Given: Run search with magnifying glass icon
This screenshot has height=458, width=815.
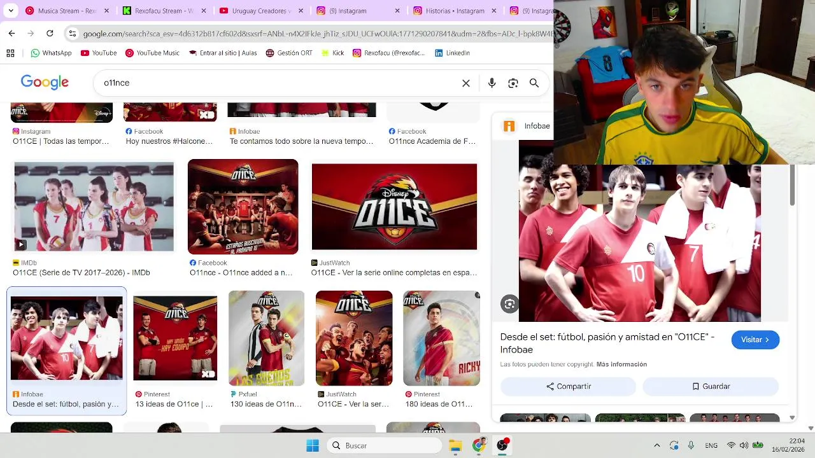Looking at the screenshot, I should pyautogui.click(x=534, y=83).
